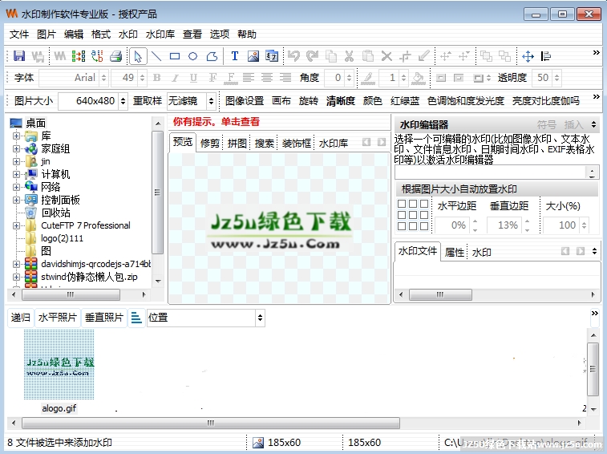Click the align left edges icon
Image resolution: width=607 pixels, height=454 pixels.
click(x=546, y=56)
